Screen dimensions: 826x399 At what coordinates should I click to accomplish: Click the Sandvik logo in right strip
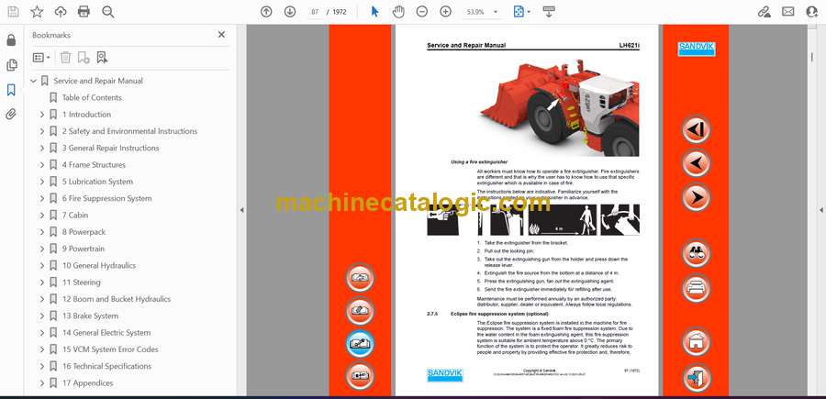696,49
